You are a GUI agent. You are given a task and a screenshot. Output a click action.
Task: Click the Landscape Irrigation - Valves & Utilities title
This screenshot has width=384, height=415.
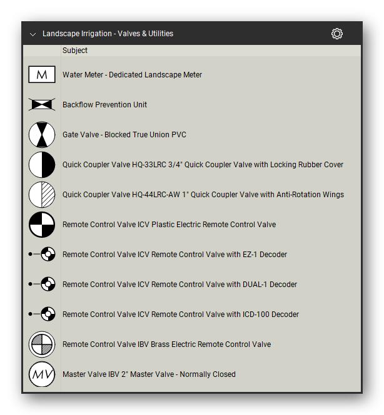(x=108, y=34)
